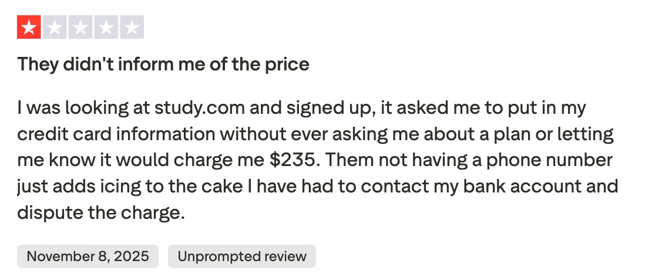Click 'phone number' phrase in review

(550, 161)
